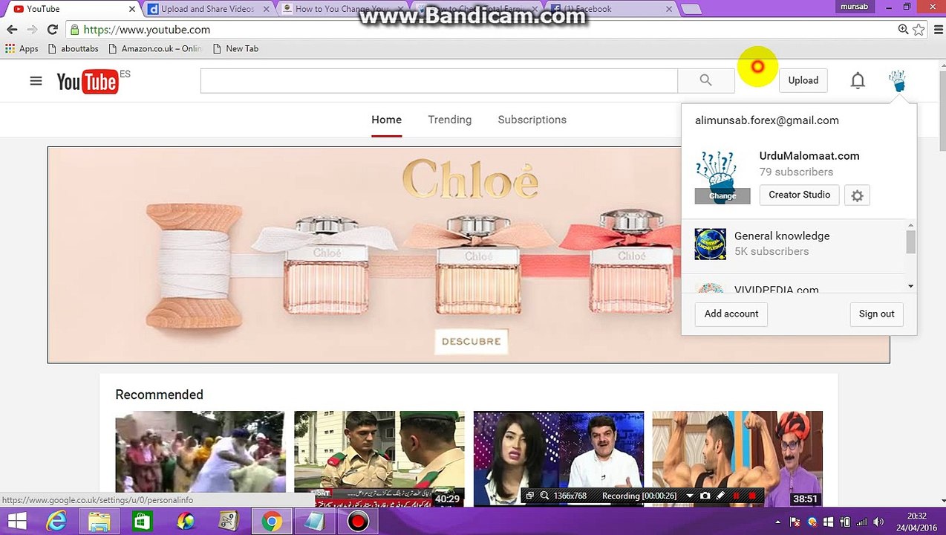The image size is (946, 535).
Task: Click the Chloé perfume banner ad
Action: [469, 255]
